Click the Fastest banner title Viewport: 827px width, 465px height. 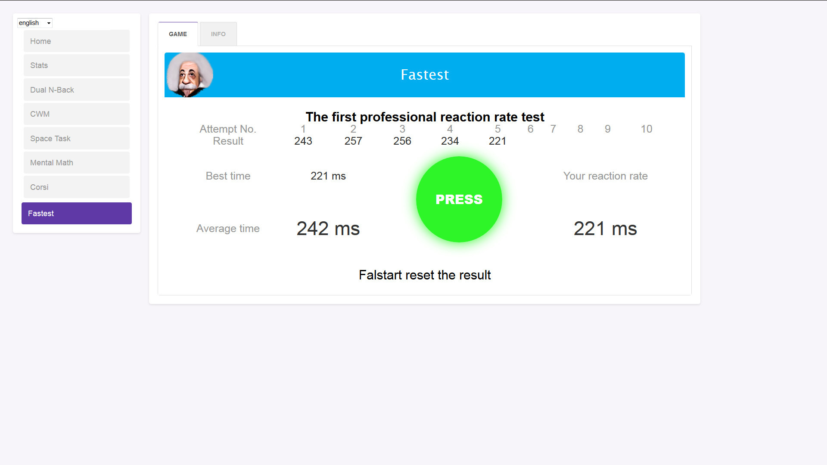(425, 75)
